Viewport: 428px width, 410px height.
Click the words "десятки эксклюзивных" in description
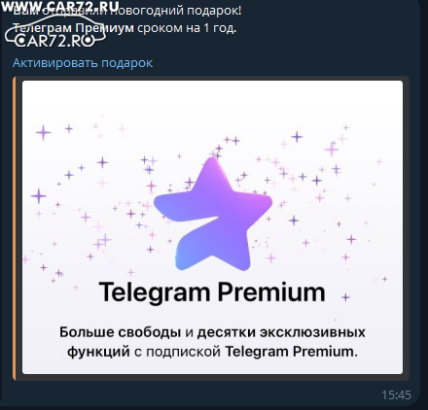pyautogui.click(x=281, y=332)
